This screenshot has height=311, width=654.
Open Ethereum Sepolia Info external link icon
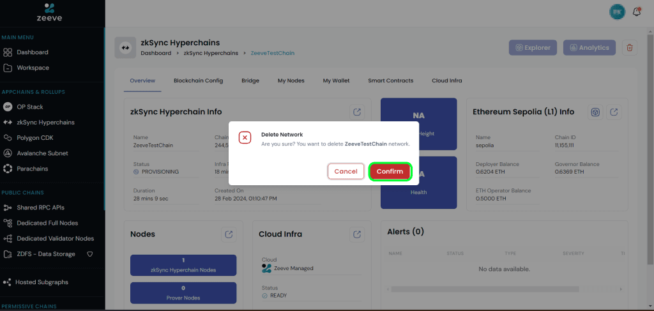coord(614,112)
